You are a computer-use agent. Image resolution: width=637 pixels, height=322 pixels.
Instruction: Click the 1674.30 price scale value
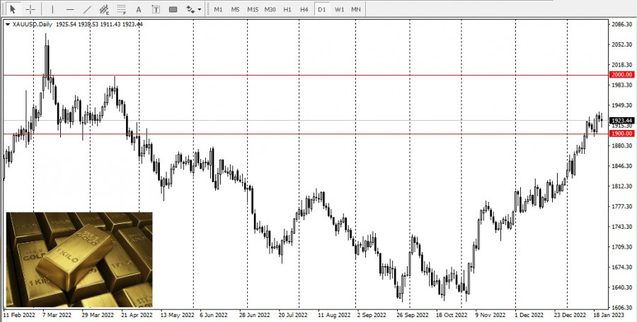[621, 267]
